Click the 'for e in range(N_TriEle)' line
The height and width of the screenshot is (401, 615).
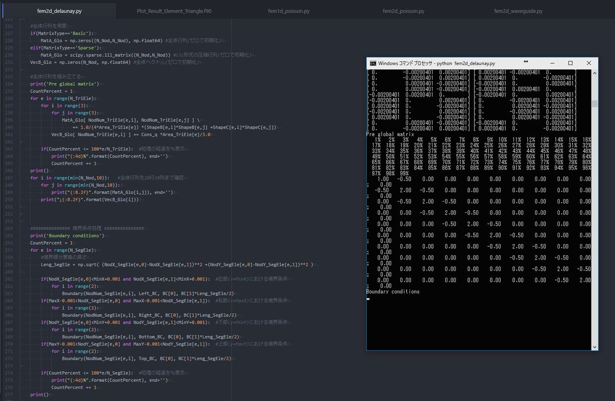pos(63,98)
